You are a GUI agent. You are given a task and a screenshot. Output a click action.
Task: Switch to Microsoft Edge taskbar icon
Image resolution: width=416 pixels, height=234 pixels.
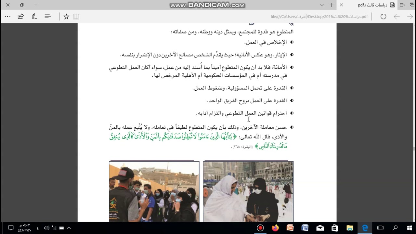pyautogui.click(x=365, y=228)
